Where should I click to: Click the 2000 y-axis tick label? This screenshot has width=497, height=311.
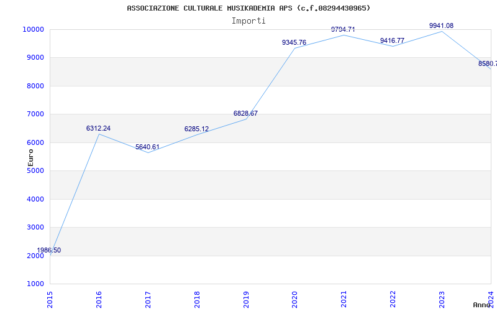(35, 256)
